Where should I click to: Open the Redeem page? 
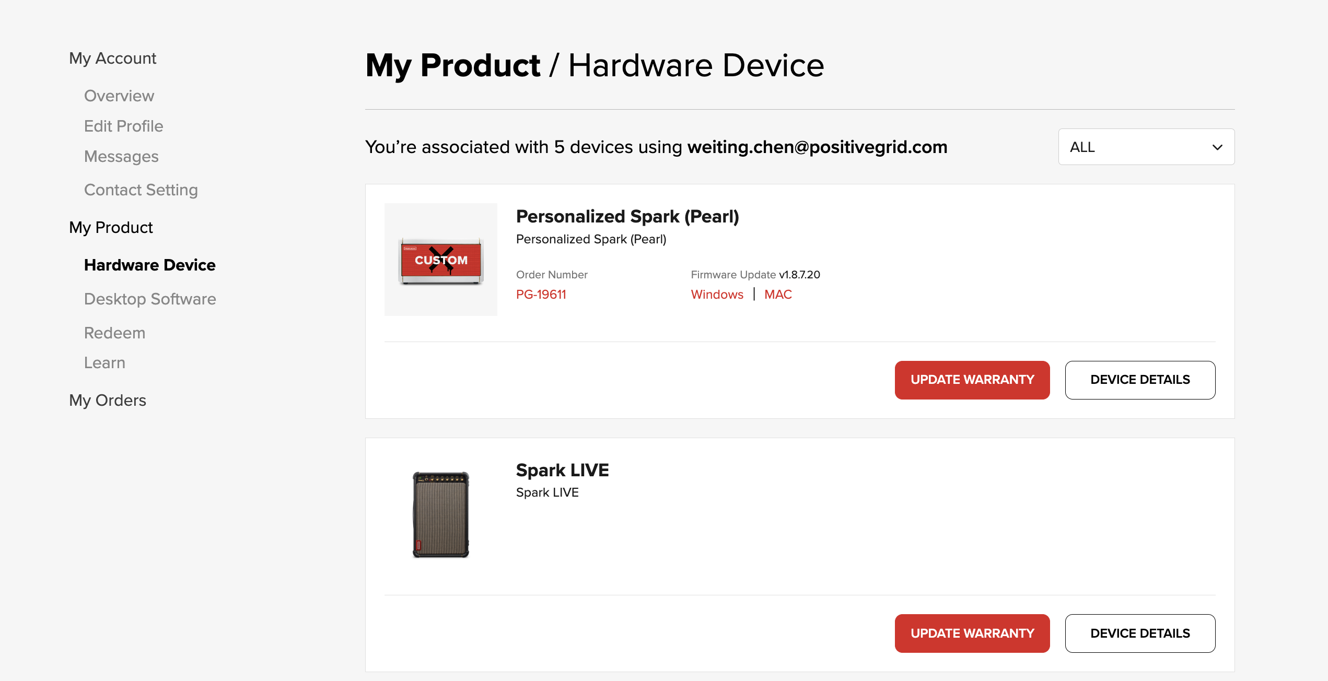click(115, 333)
